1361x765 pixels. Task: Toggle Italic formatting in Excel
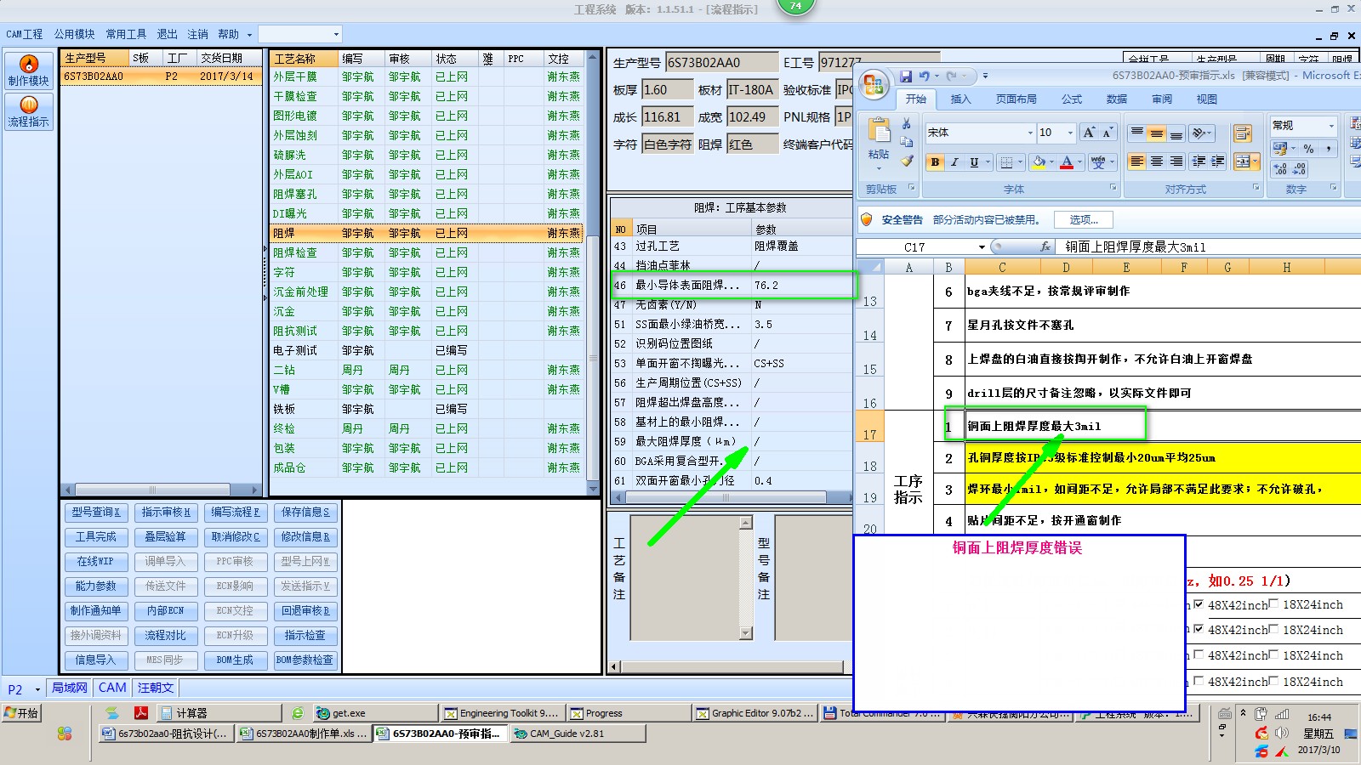click(x=954, y=162)
